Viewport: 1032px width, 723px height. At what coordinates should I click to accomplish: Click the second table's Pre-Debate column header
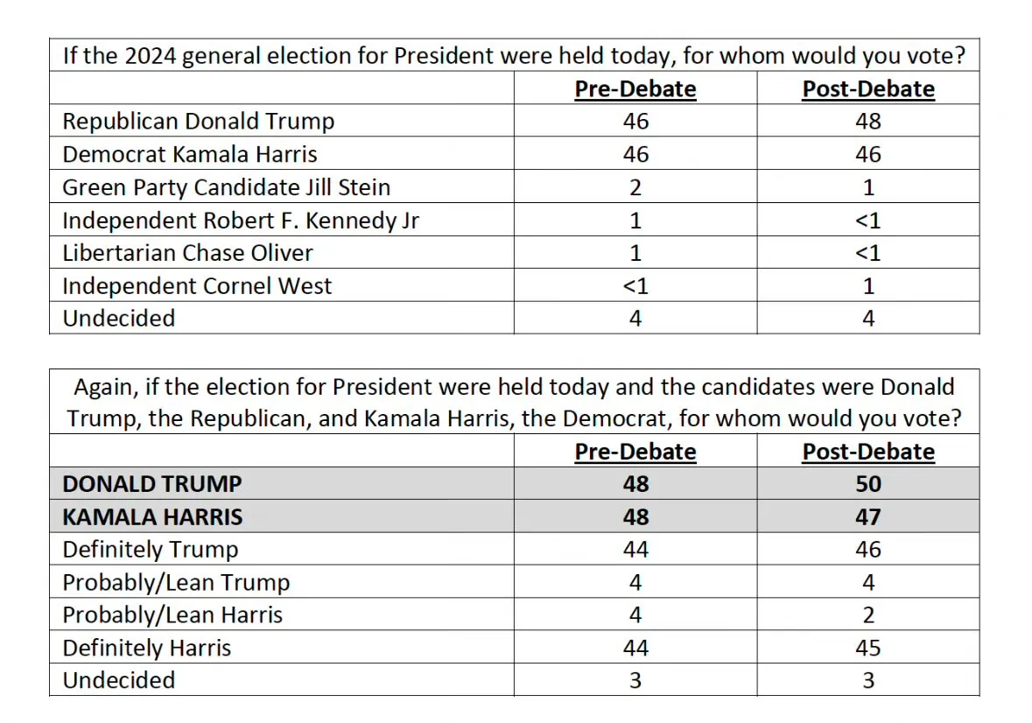click(635, 452)
